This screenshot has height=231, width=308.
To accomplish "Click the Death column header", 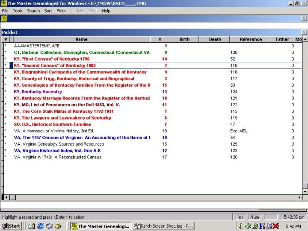I will (214, 39).
